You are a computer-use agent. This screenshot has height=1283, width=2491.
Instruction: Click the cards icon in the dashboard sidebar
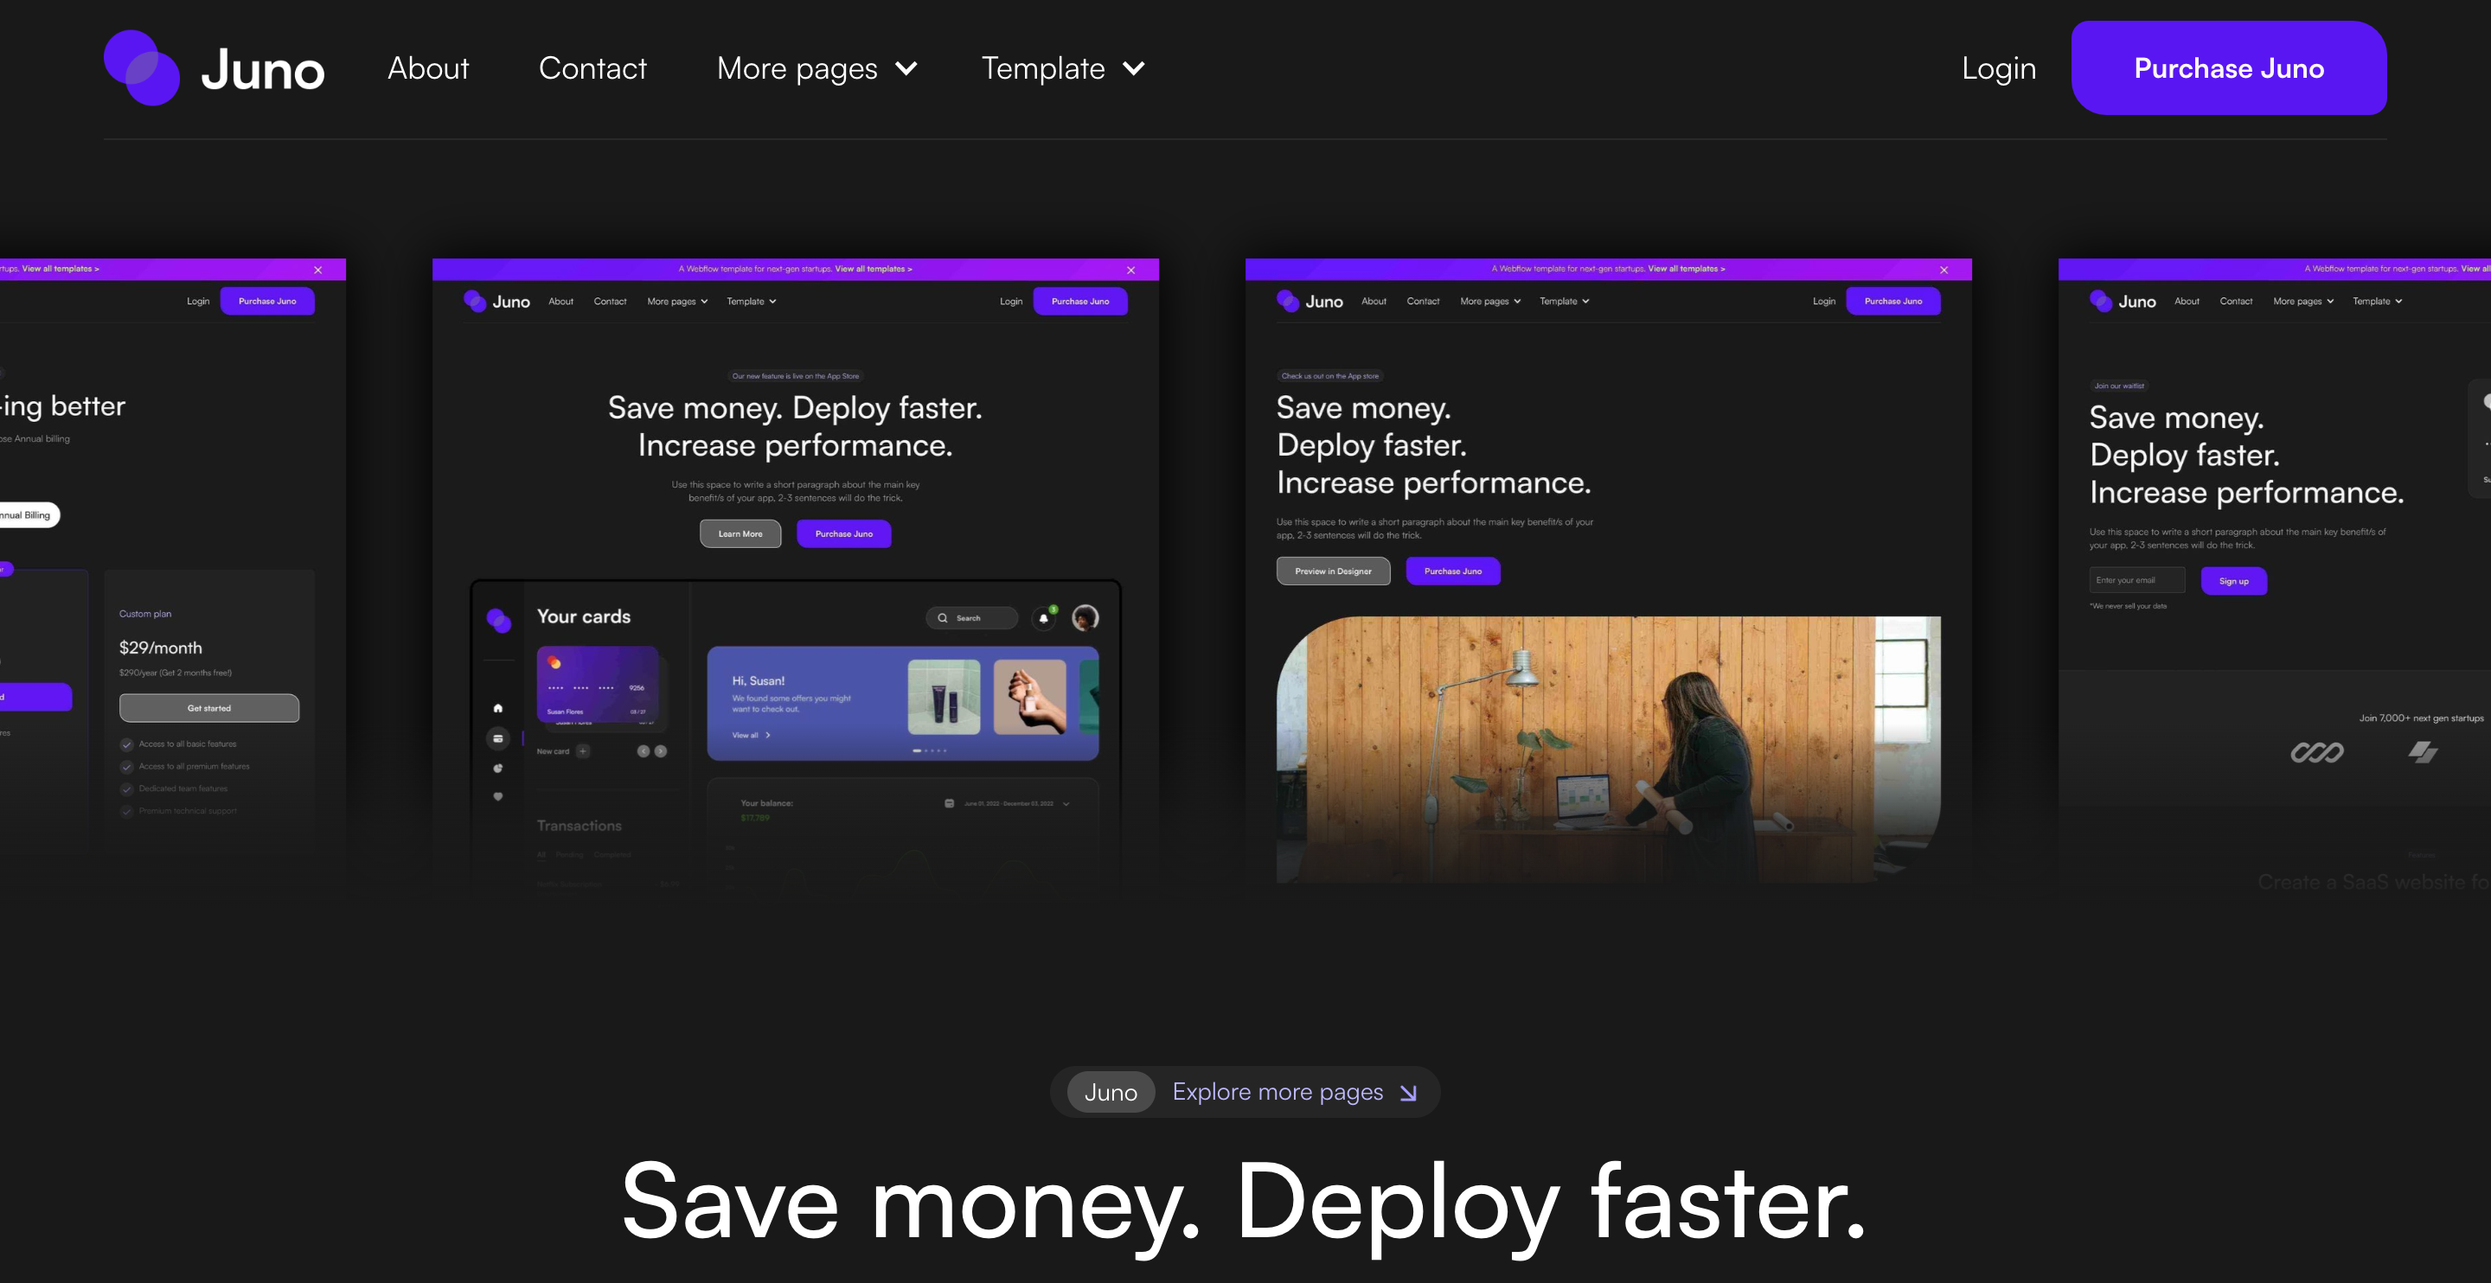498,738
